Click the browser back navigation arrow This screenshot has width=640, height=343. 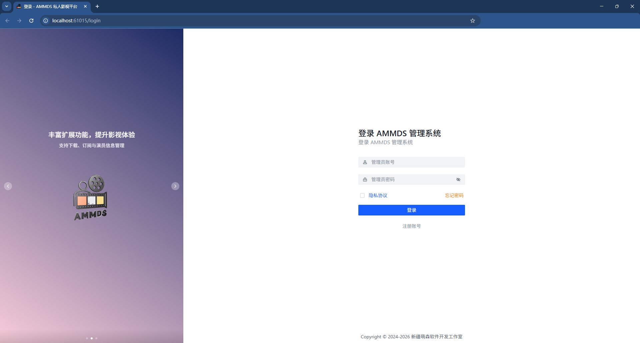7,20
